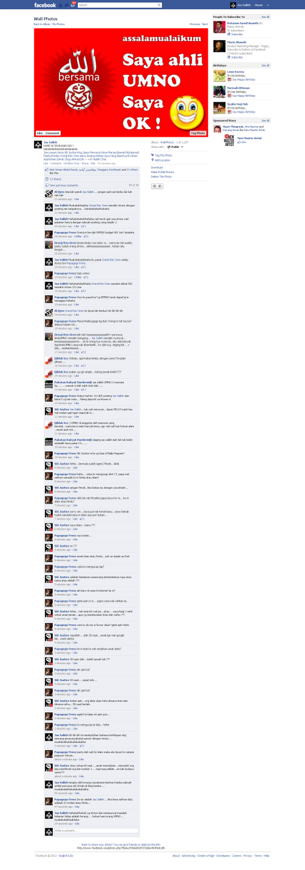Screen dimensions: 305x870
Task: Click the Tag This Photo icon link
Action: point(153,155)
